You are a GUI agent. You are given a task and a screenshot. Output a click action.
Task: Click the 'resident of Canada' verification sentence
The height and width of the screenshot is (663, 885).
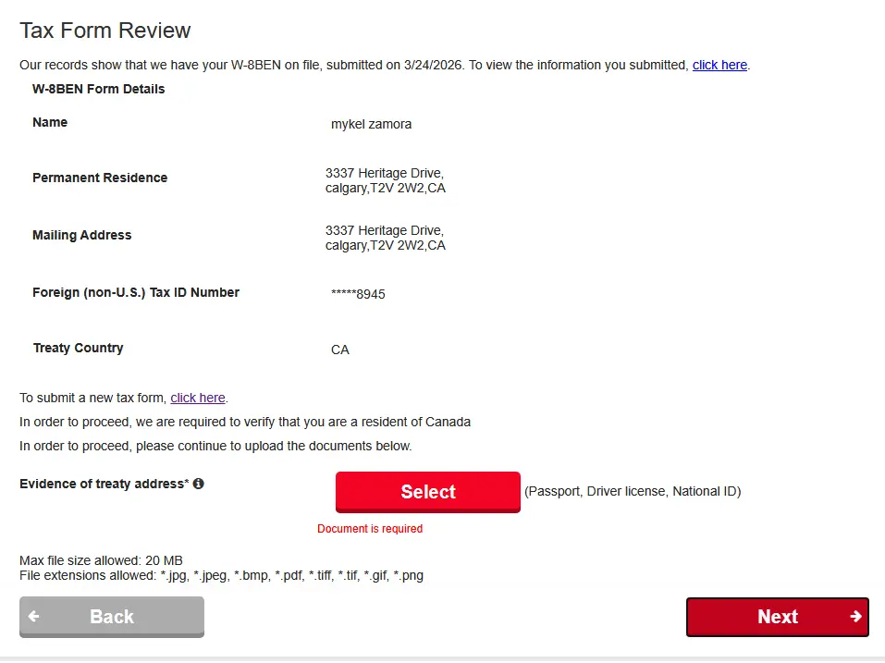[x=245, y=422]
